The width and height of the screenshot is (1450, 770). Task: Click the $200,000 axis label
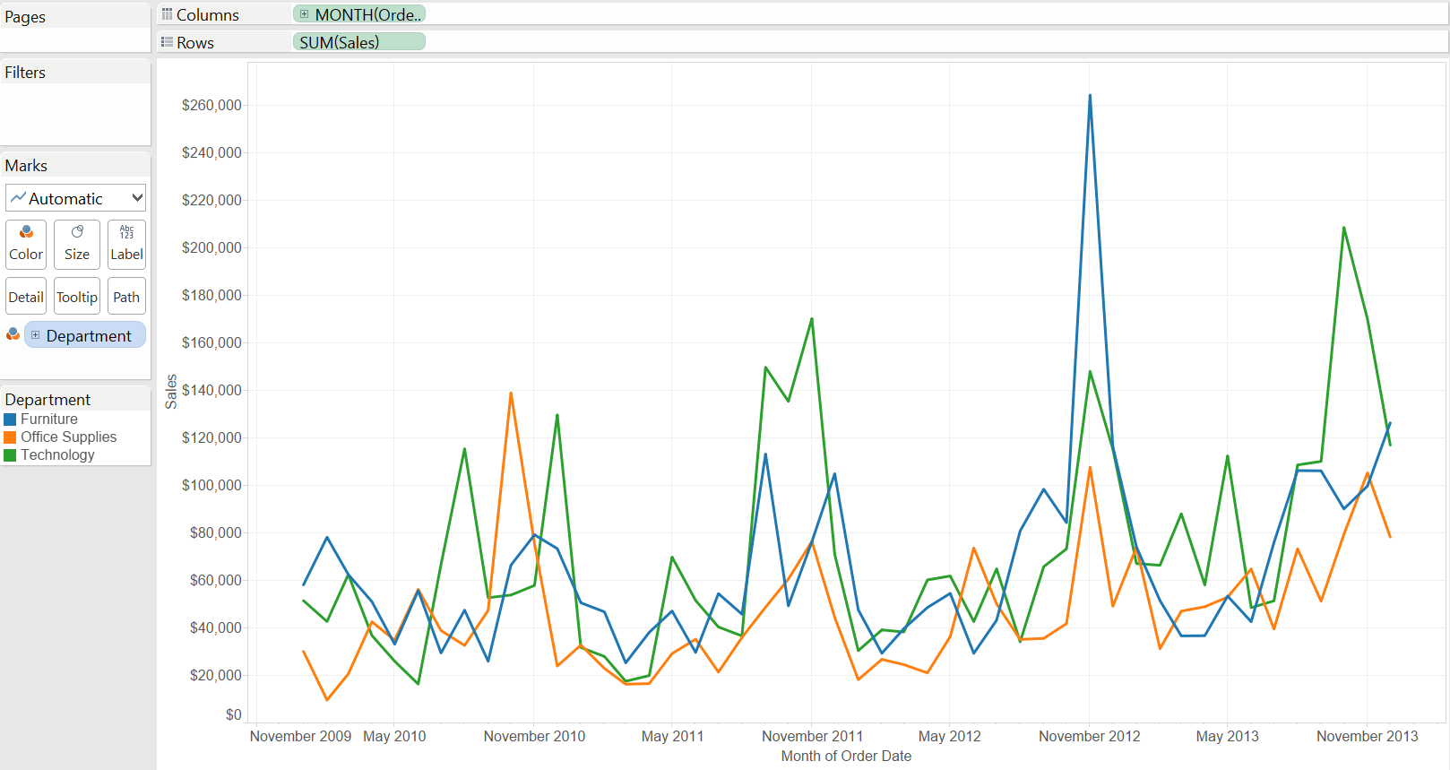click(x=211, y=248)
